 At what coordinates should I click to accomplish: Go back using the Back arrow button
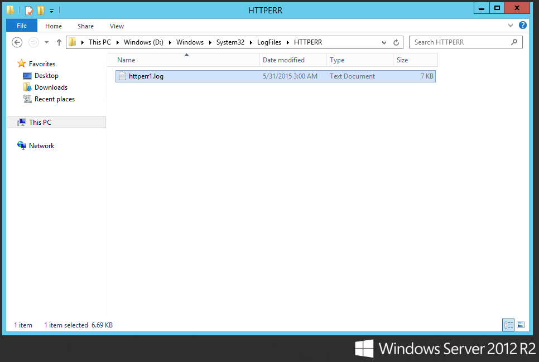pyautogui.click(x=17, y=42)
